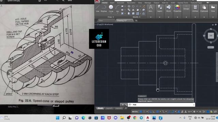Open Windows taskbar search
This screenshot has height=122, width=218.
coord(64,118)
